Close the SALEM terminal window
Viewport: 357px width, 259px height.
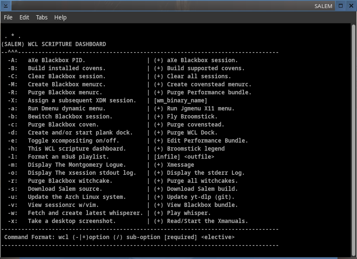[351, 6]
